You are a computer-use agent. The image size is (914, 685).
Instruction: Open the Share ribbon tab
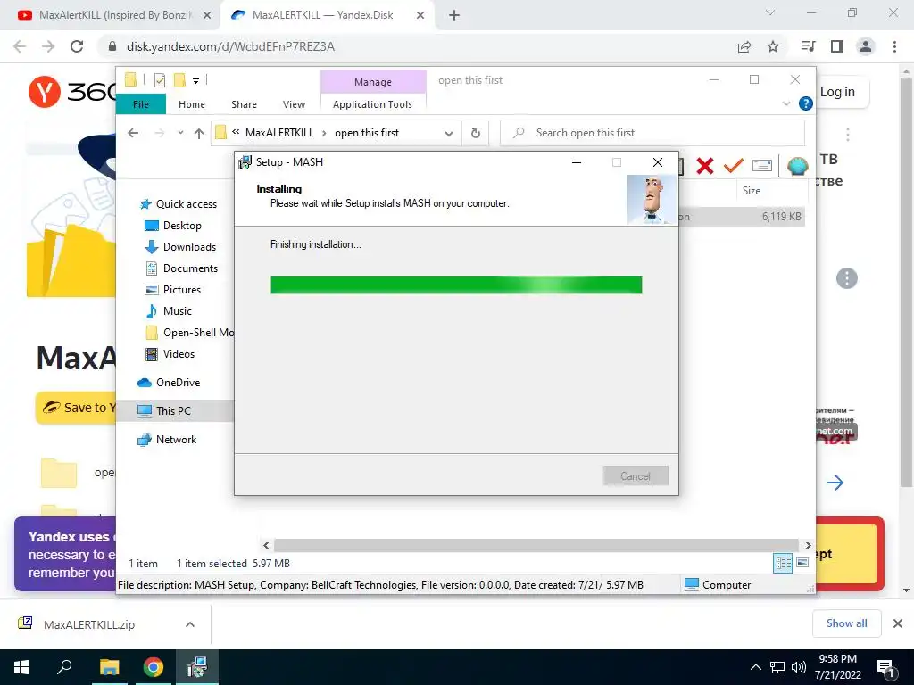(x=244, y=104)
